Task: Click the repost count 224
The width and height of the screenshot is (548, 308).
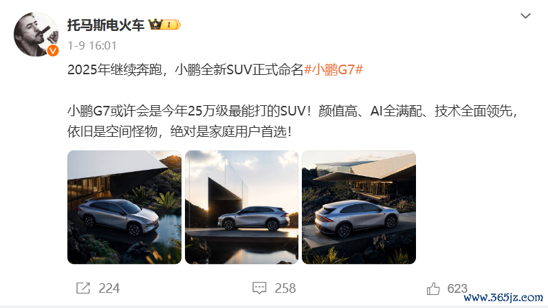Action: (109, 289)
